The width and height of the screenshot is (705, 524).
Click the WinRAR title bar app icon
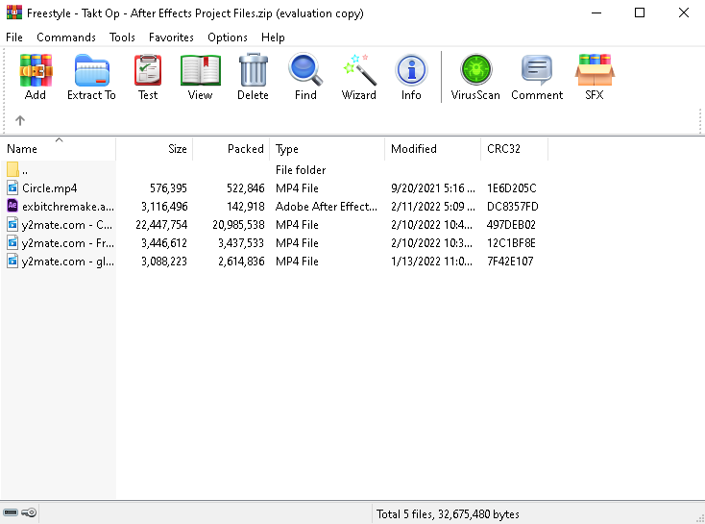14,12
